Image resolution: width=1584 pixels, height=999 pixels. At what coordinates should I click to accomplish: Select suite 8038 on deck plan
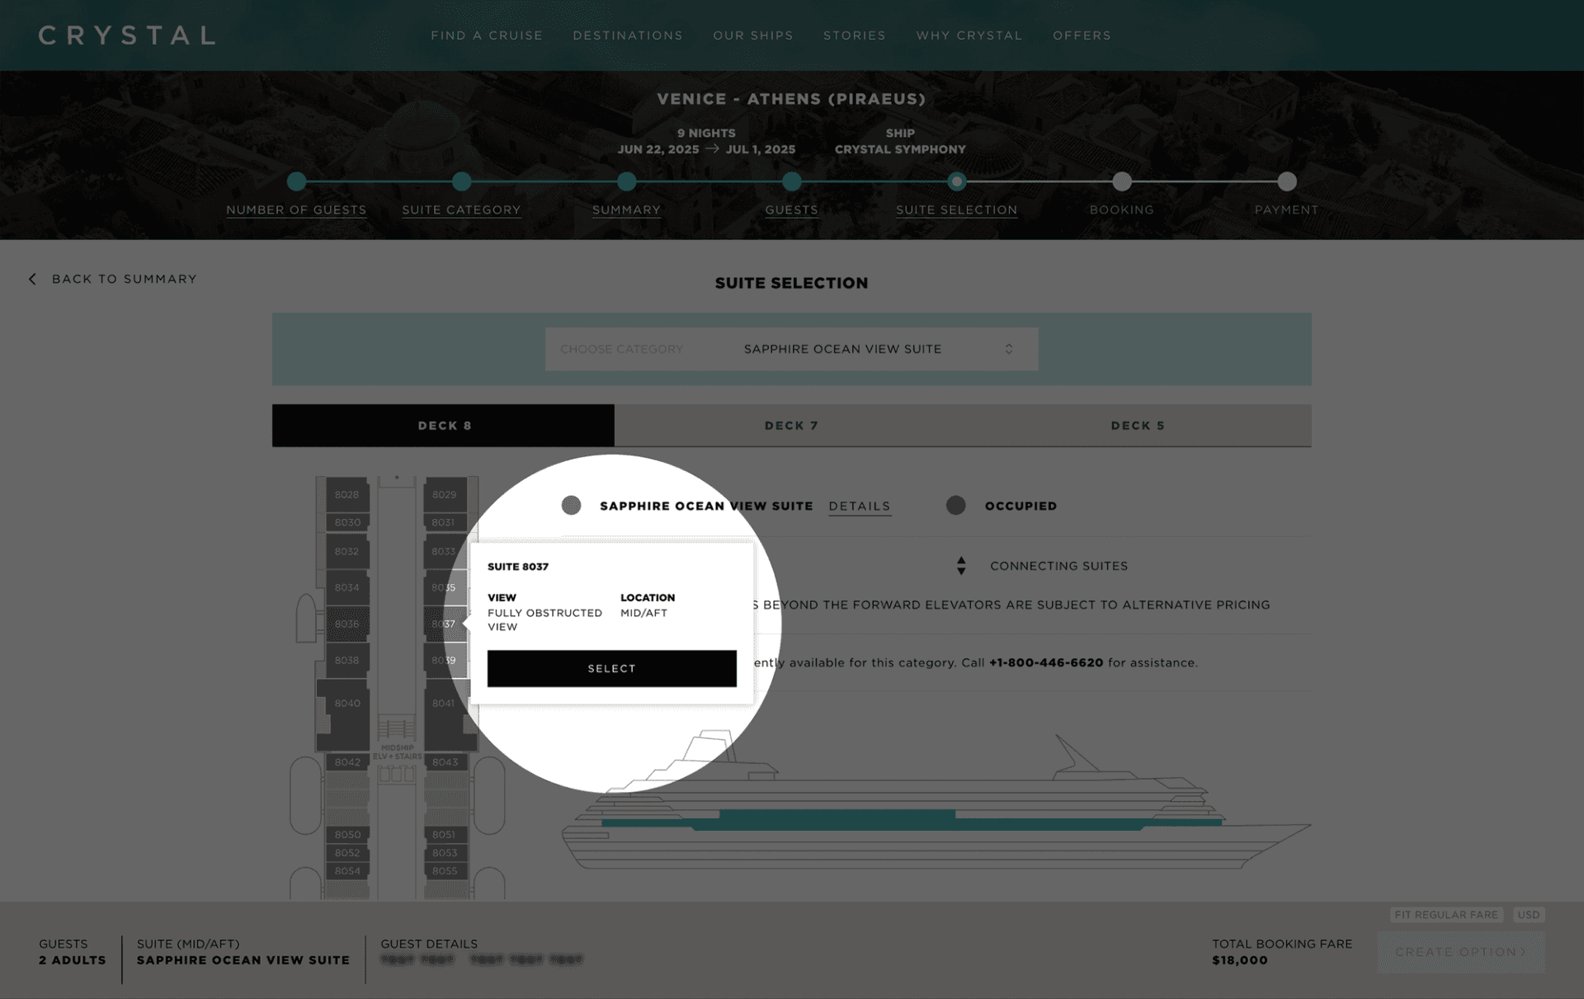[x=347, y=660]
